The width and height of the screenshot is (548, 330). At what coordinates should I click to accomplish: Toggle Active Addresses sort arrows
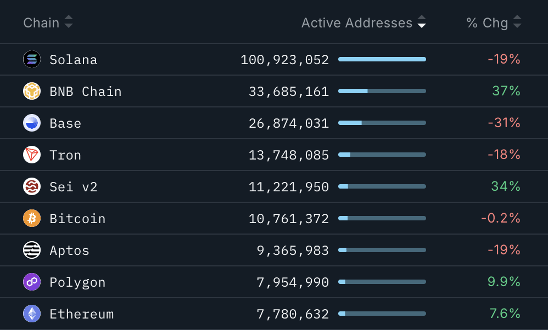[422, 21]
